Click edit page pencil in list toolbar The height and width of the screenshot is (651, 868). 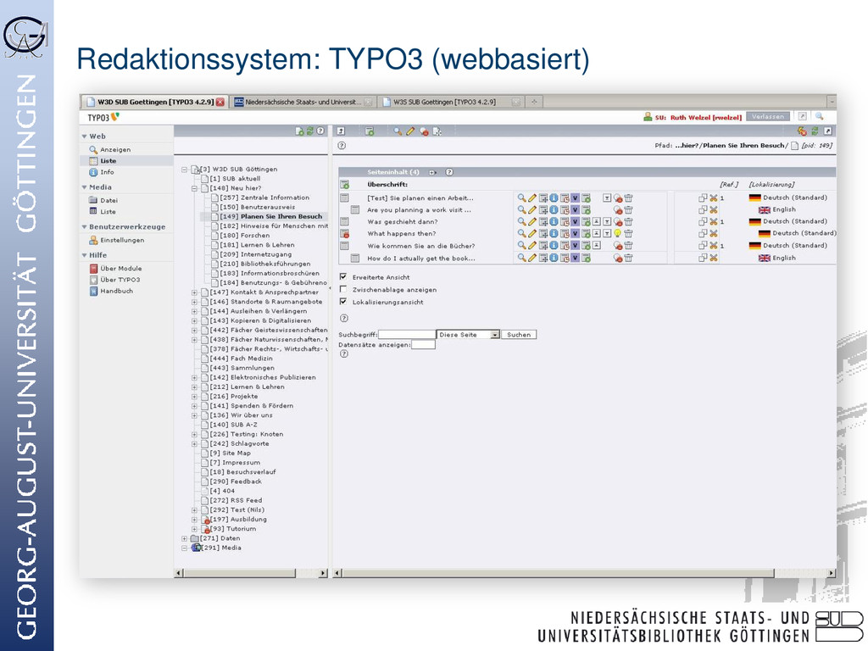410,131
